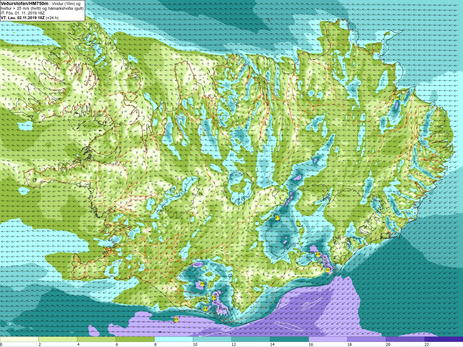Click the dark teal 14–16 m/s legend swatch
The image size is (463, 347).
289,339
